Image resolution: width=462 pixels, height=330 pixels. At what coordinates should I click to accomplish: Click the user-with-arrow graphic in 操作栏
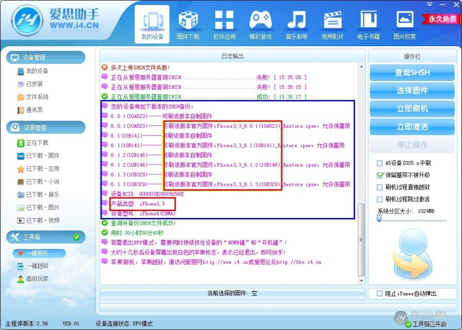coord(413,255)
